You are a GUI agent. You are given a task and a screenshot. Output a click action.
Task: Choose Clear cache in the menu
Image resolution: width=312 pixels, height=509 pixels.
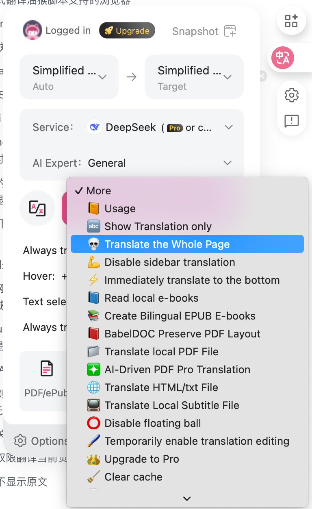point(133,477)
